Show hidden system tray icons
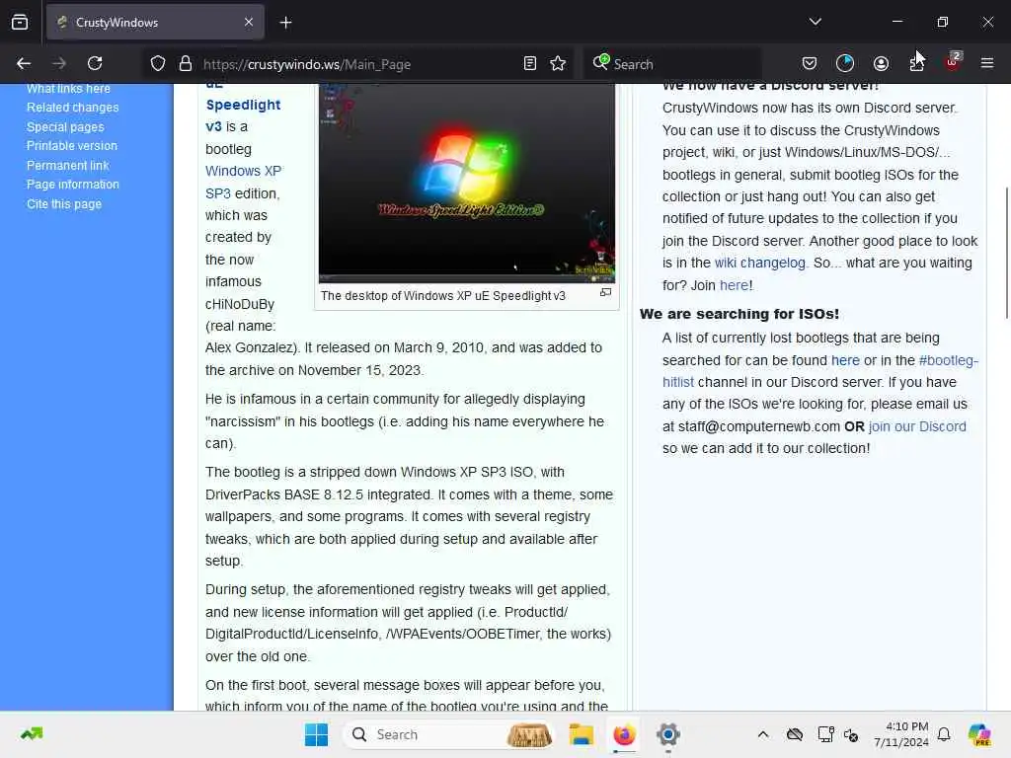The height and width of the screenshot is (758, 1011). [763, 734]
